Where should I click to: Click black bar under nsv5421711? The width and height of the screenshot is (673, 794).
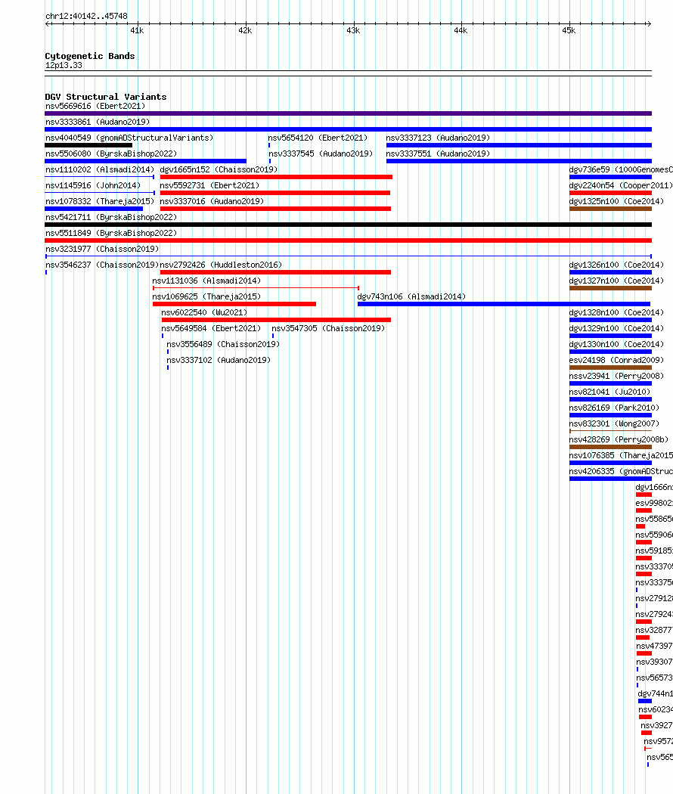point(349,225)
